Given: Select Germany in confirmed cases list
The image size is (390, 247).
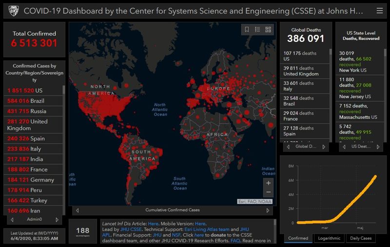Looking at the screenshot, I should point(33,180).
